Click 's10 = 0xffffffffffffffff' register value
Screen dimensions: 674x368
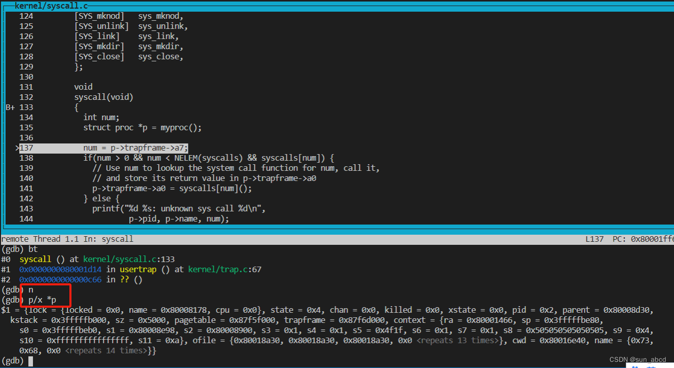74,340
